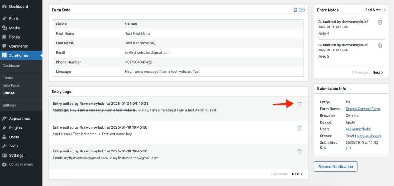Mark the entry as Unread
This screenshot has width=394, height=186.
coord(368,136)
